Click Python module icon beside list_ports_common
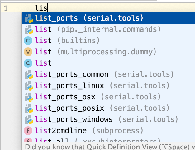 (29, 75)
